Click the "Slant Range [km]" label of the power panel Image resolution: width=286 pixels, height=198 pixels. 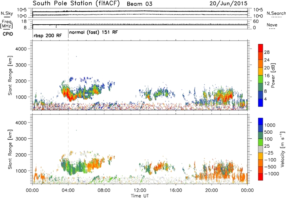pos(10,75)
